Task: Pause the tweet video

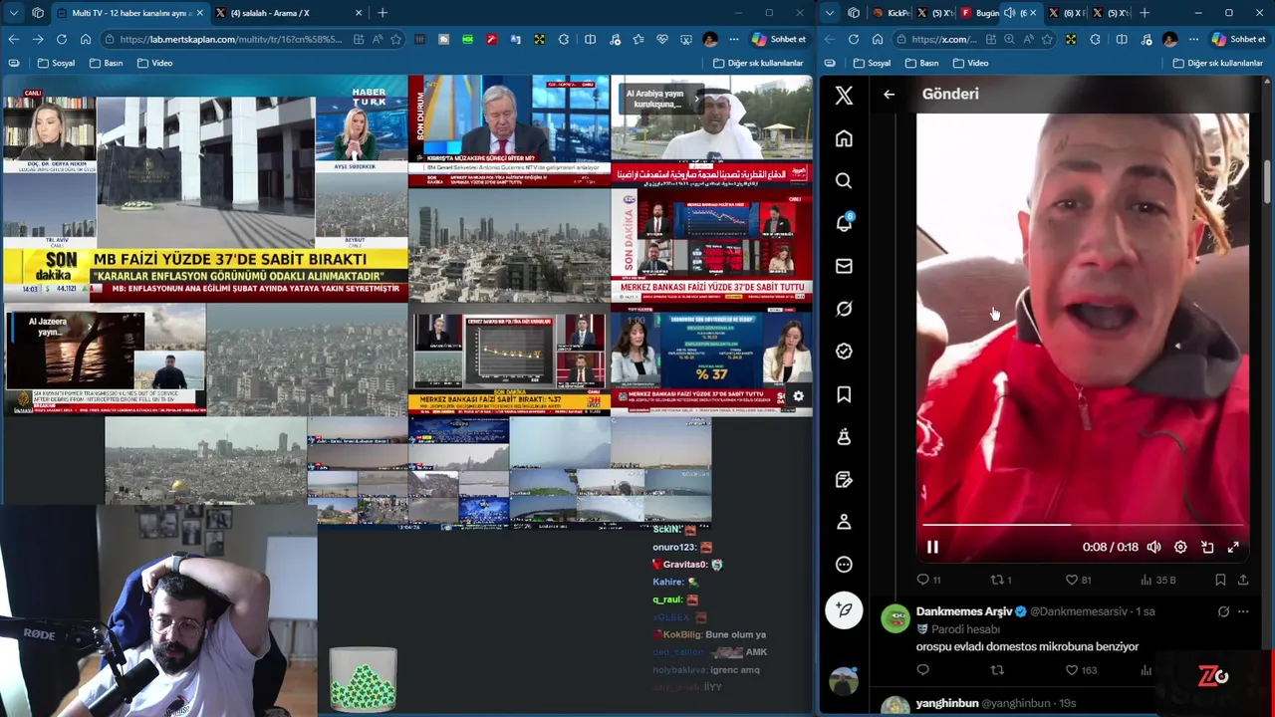Action: click(932, 547)
